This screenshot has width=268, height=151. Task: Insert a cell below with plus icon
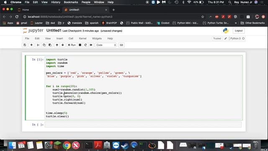31,45
